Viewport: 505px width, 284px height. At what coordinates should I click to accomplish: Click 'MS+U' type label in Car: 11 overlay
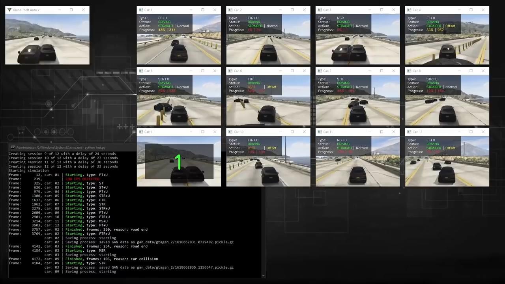click(342, 140)
